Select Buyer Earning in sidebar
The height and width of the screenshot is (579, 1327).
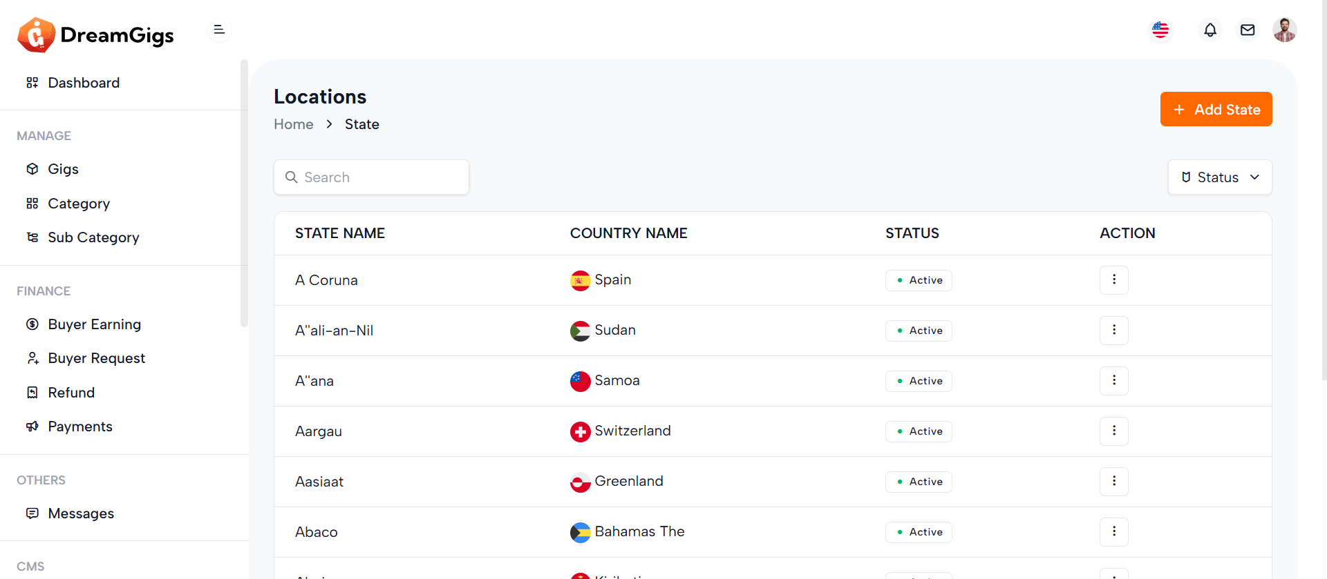tap(94, 324)
